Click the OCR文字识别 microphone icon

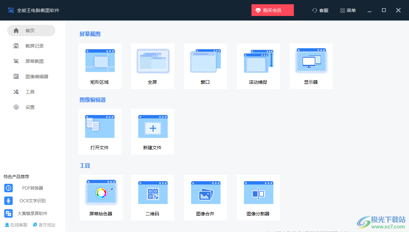8,201
